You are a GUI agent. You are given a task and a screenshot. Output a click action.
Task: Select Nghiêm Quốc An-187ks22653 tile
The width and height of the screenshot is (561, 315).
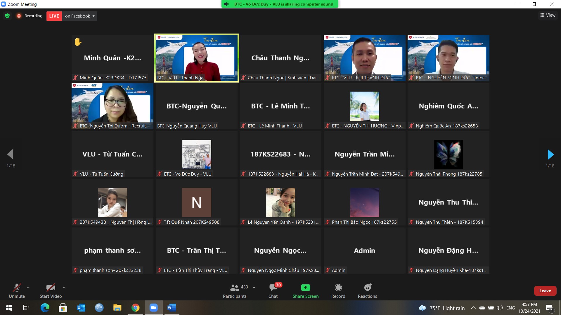coord(449,106)
